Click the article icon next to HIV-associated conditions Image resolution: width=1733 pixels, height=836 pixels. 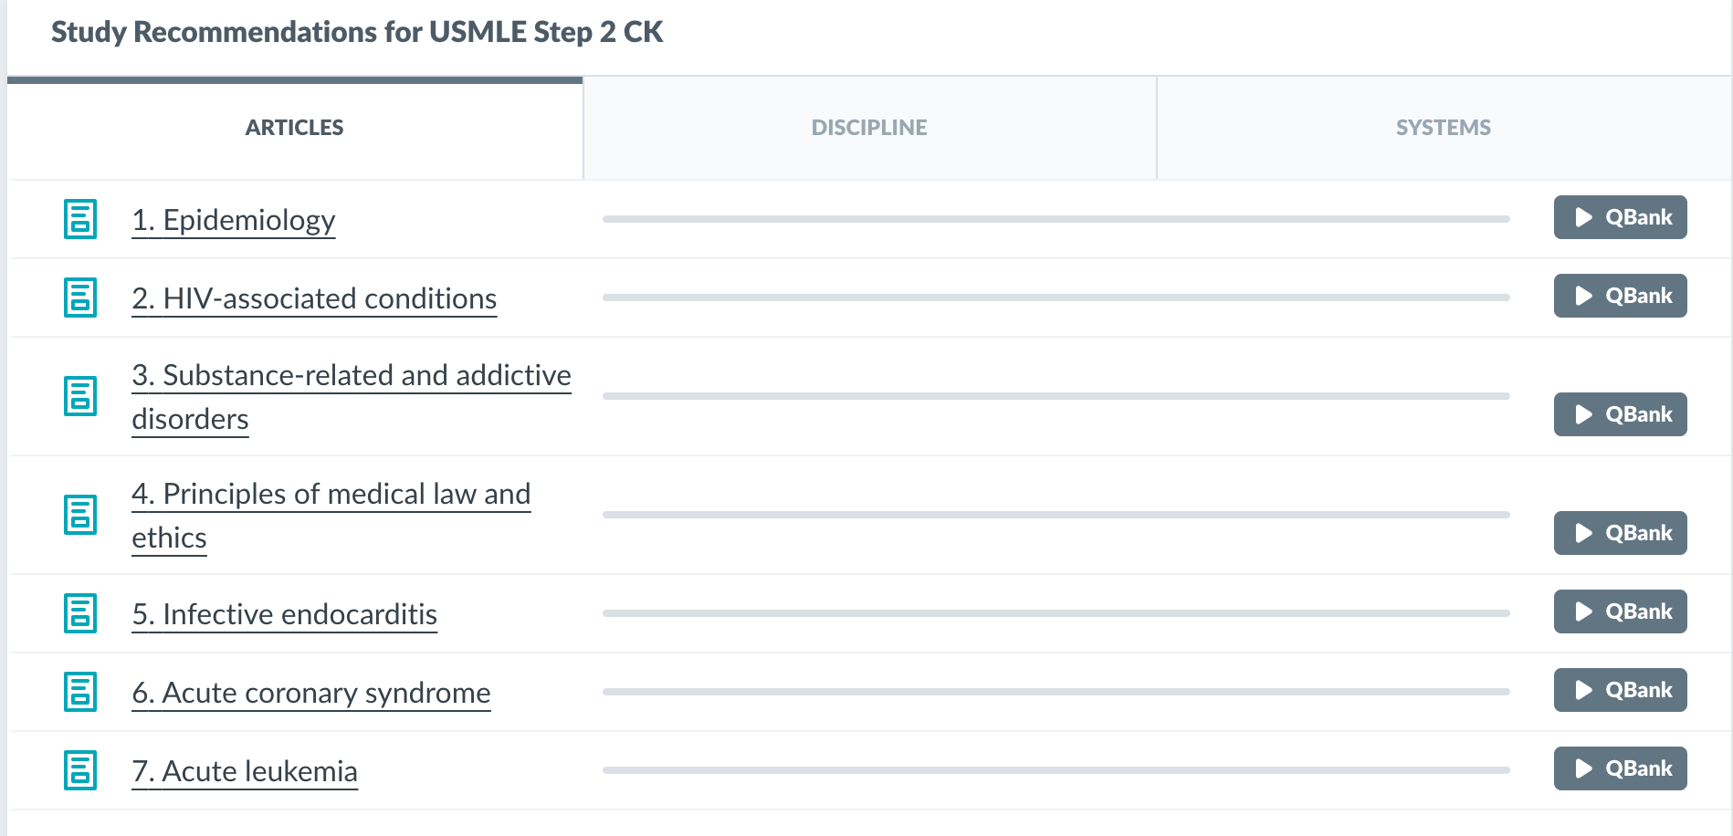tap(80, 298)
